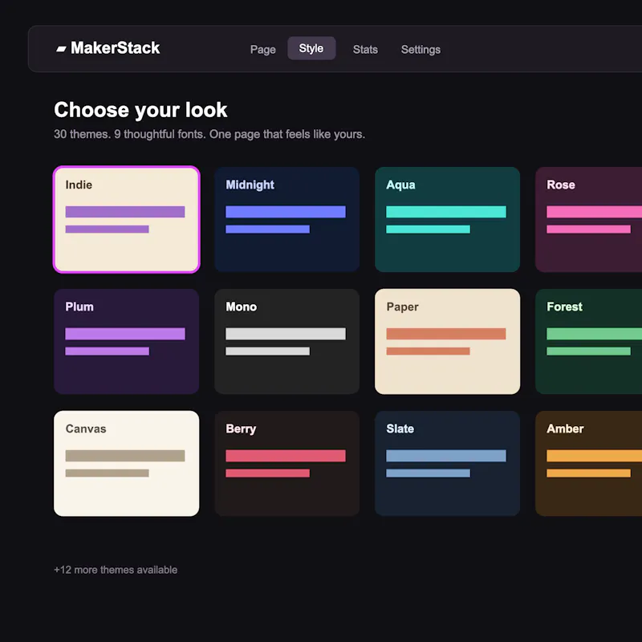Open the Page tab
642x642 pixels.
click(263, 49)
